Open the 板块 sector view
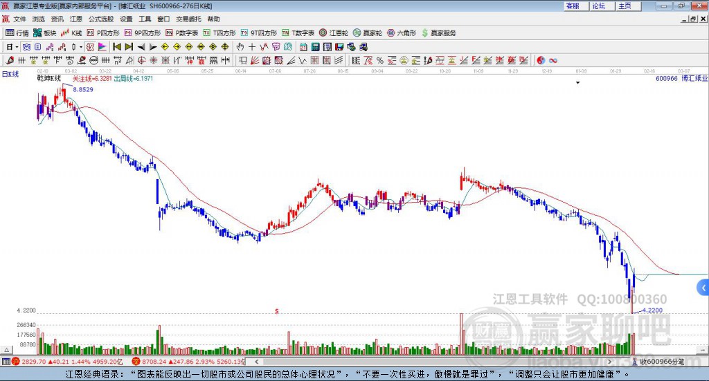The image size is (709, 381). click(x=45, y=33)
